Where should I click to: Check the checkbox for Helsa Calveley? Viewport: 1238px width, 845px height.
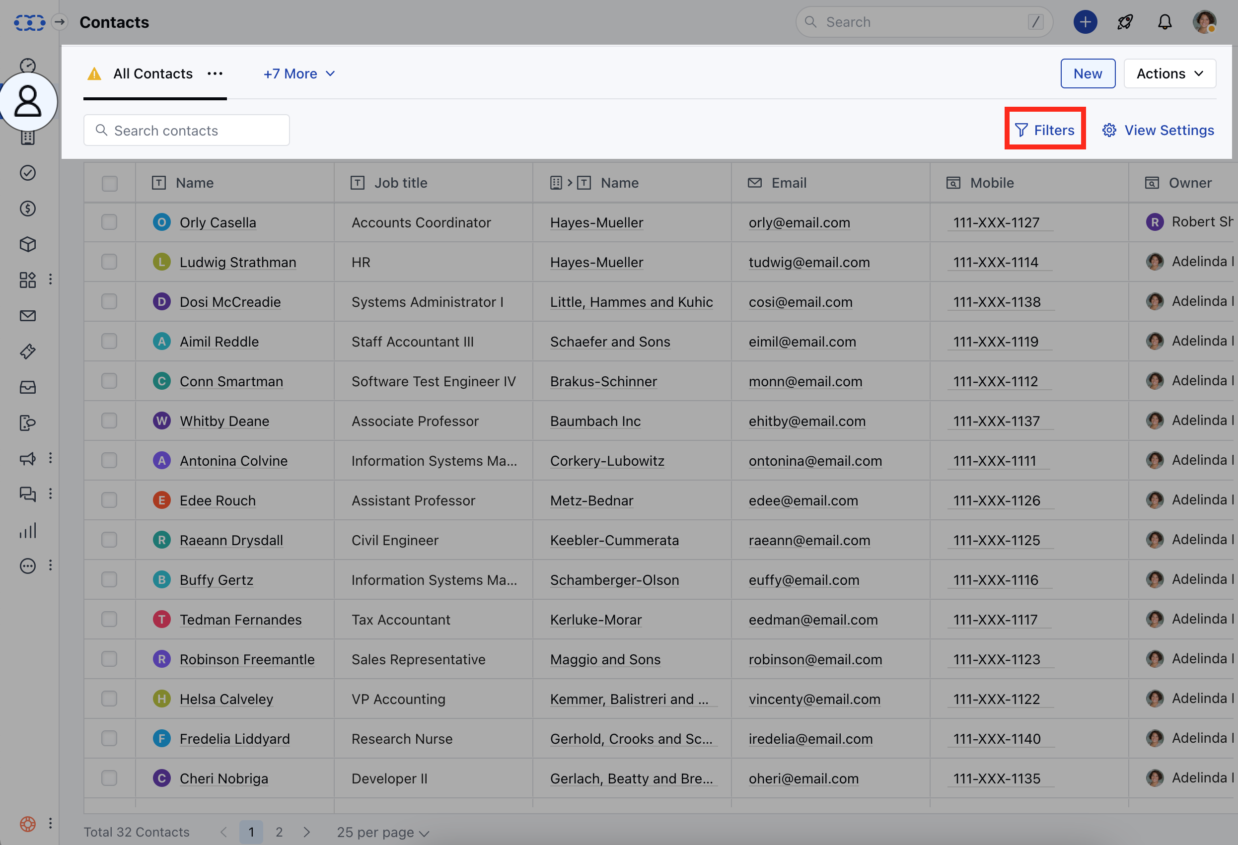coord(109,699)
